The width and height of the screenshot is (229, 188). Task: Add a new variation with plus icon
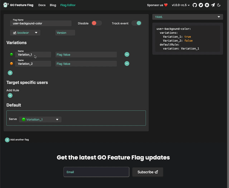point(10,73)
